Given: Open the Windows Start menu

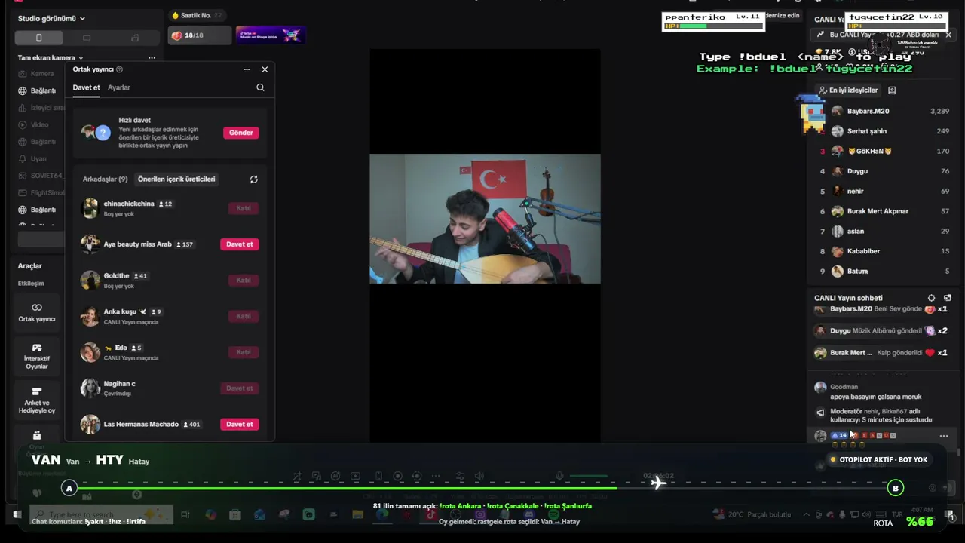Looking at the screenshot, I should click(16, 514).
